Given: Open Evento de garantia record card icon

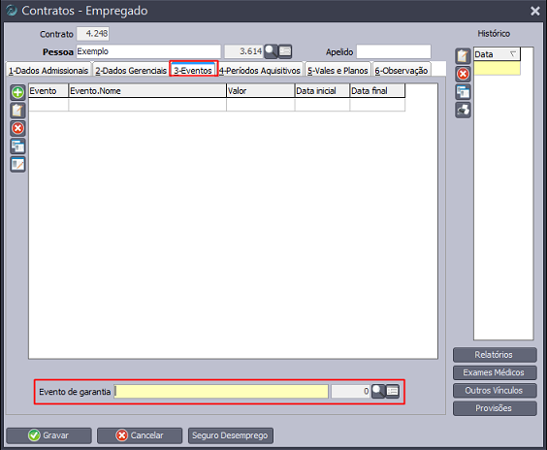Looking at the screenshot, I should click(x=393, y=392).
